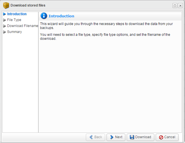The width and height of the screenshot is (185, 143).
Task: Click the Next button label
Action: [119, 137]
